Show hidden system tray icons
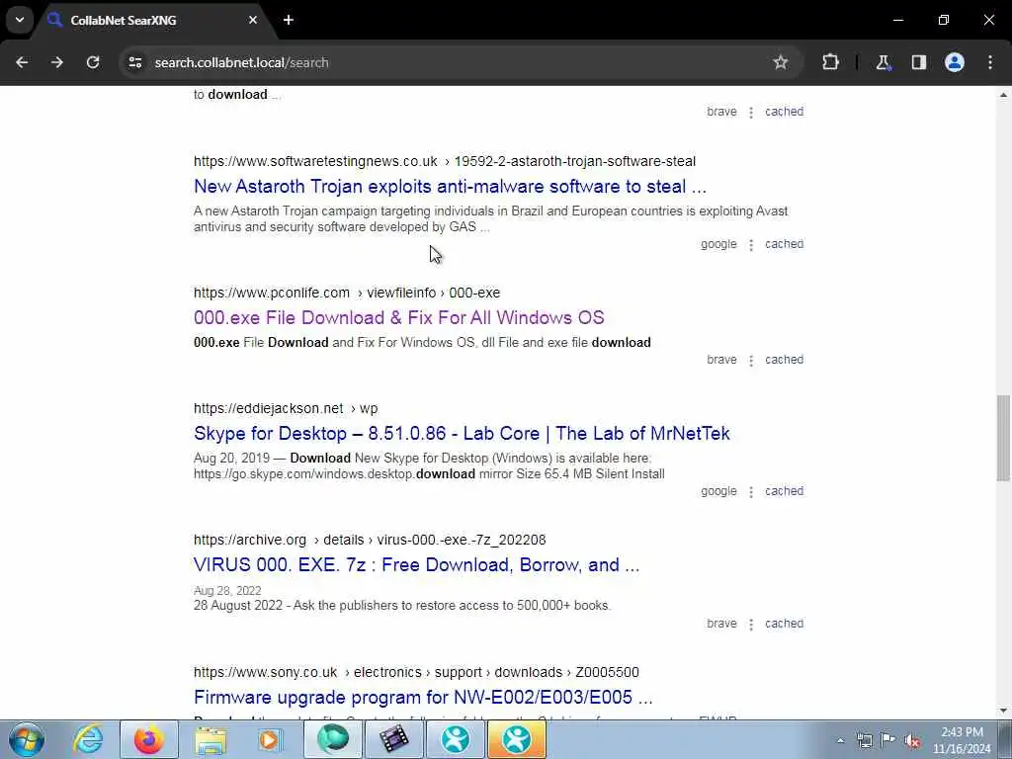The height and width of the screenshot is (759, 1012). tap(840, 740)
